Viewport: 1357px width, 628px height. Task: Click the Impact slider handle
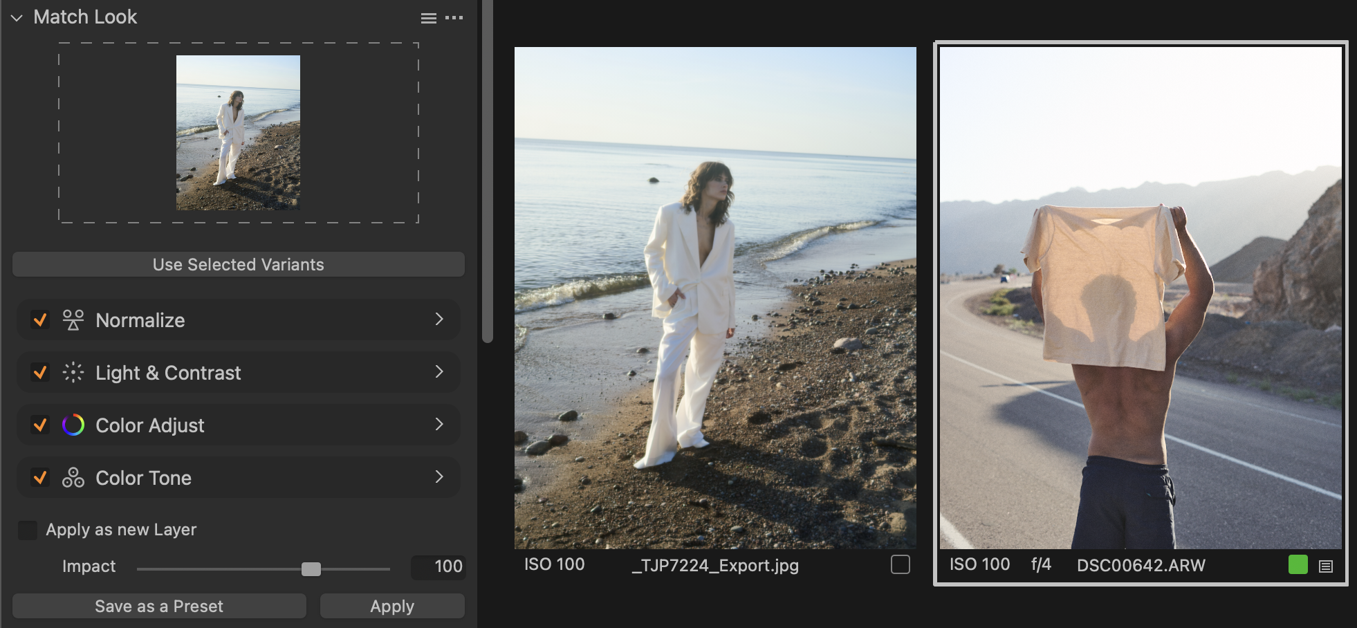[x=311, y=569]
